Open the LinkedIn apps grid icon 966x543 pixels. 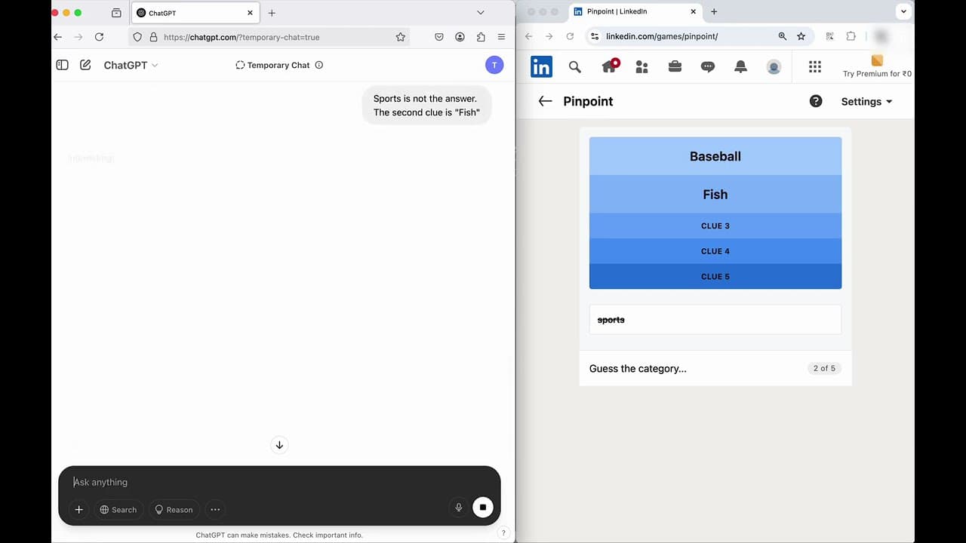[814, 67]
